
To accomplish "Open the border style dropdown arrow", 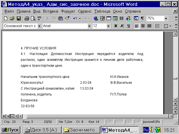I will (x=170, y=26).
